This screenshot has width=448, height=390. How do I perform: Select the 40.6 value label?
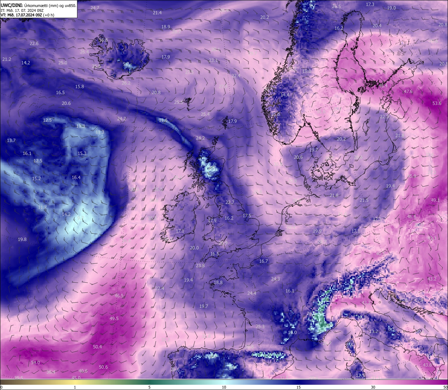click(83, 371)
